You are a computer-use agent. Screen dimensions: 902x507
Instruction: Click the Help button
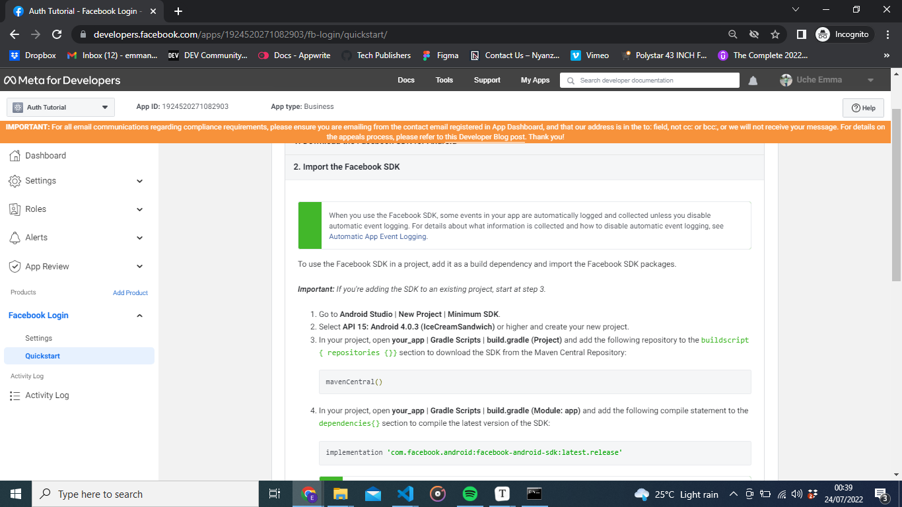863,108
